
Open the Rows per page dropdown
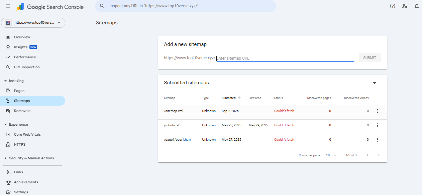click(x=331, y=155)
